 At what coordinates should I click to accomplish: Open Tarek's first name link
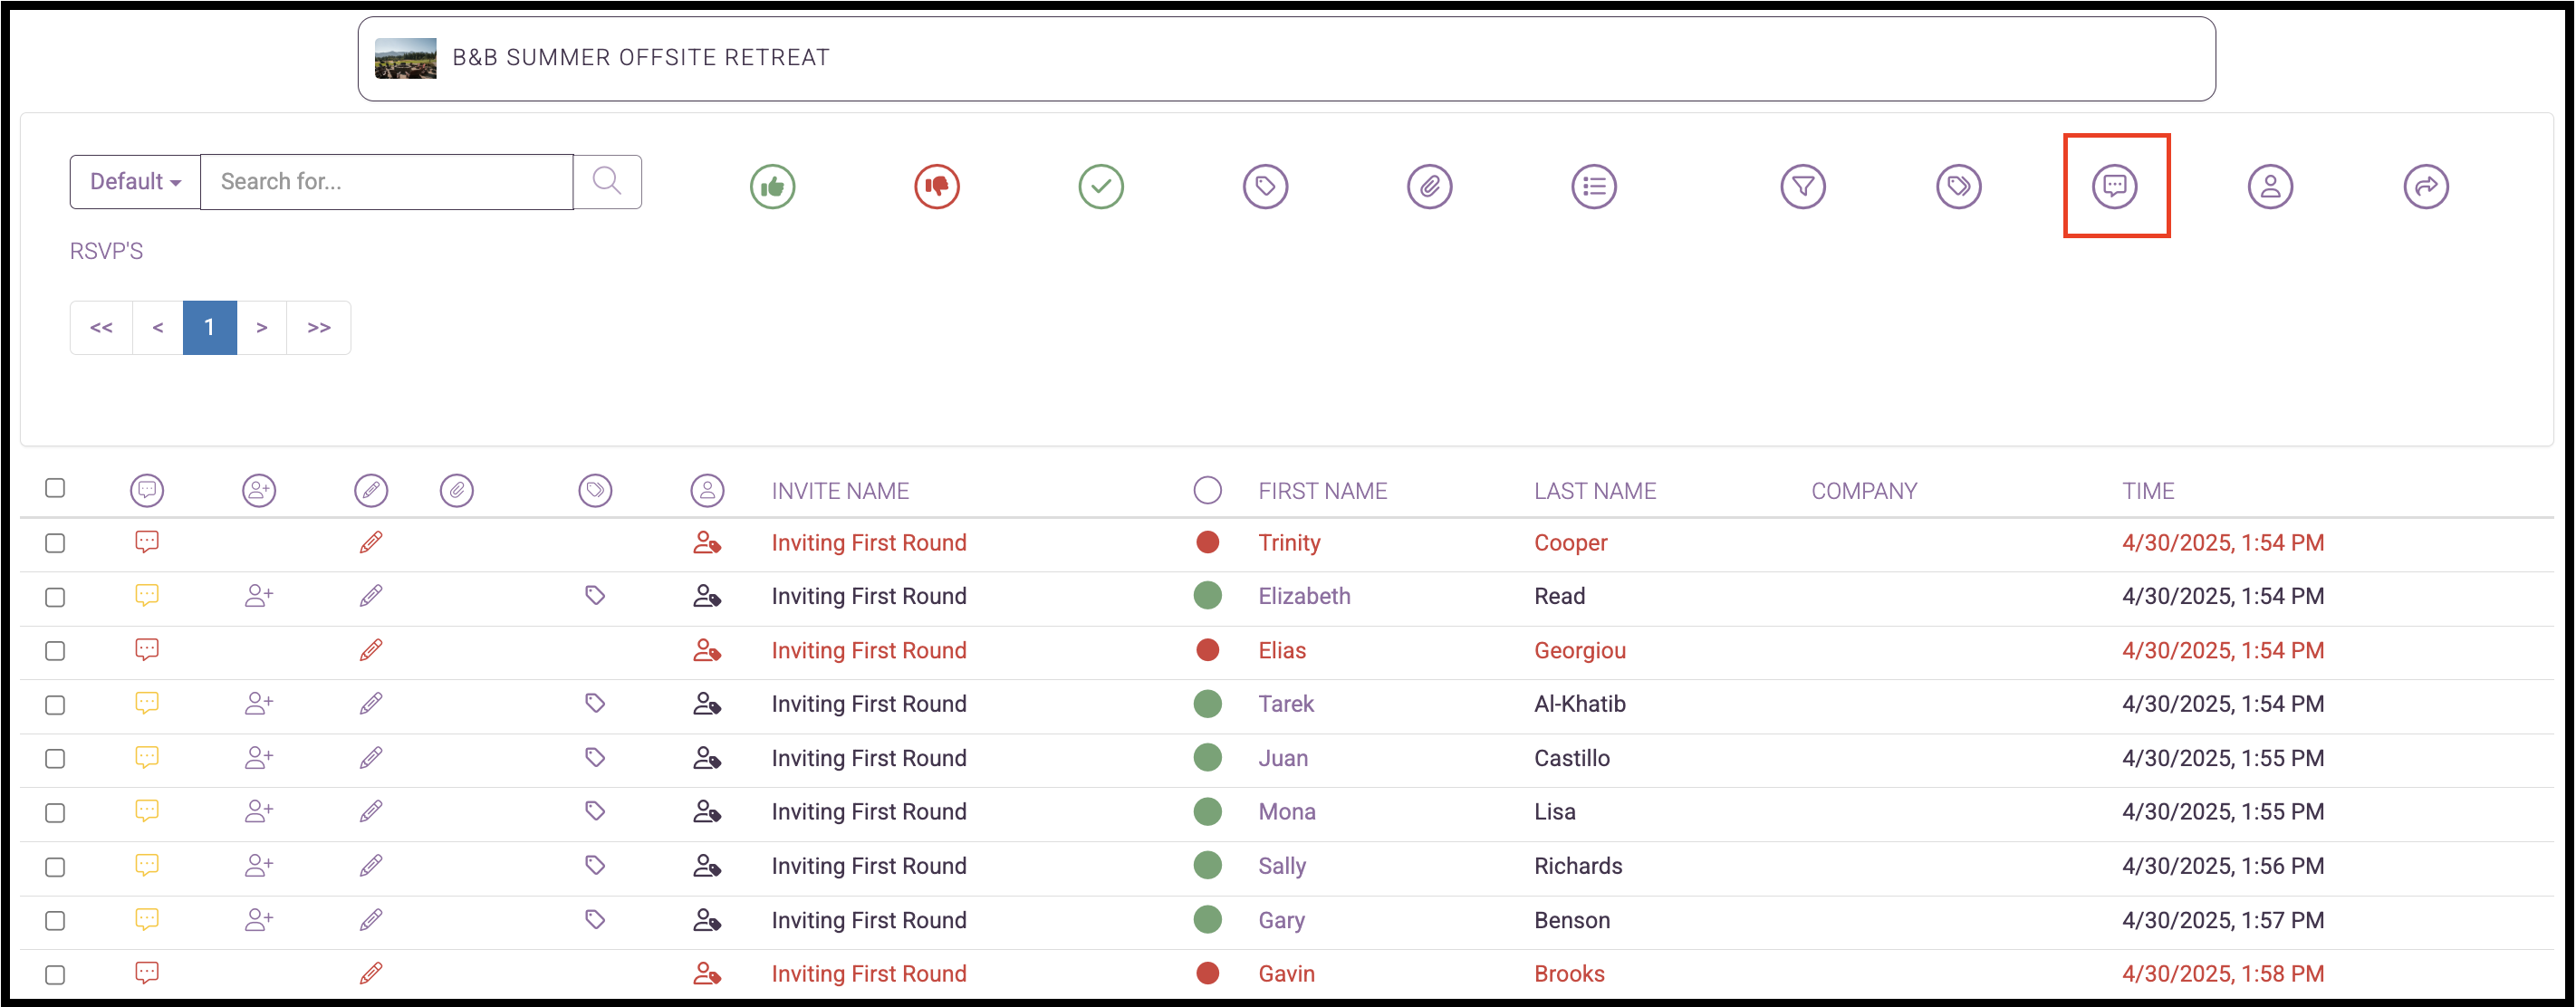[x=1286, y=704]
